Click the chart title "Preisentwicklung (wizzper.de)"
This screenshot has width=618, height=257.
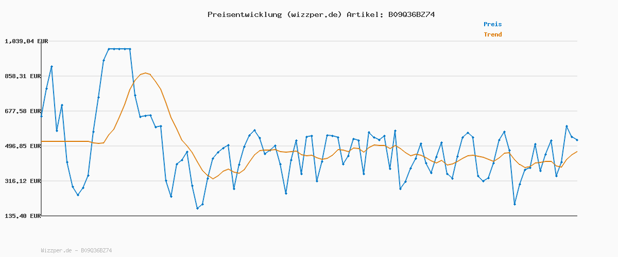[274, 14]
